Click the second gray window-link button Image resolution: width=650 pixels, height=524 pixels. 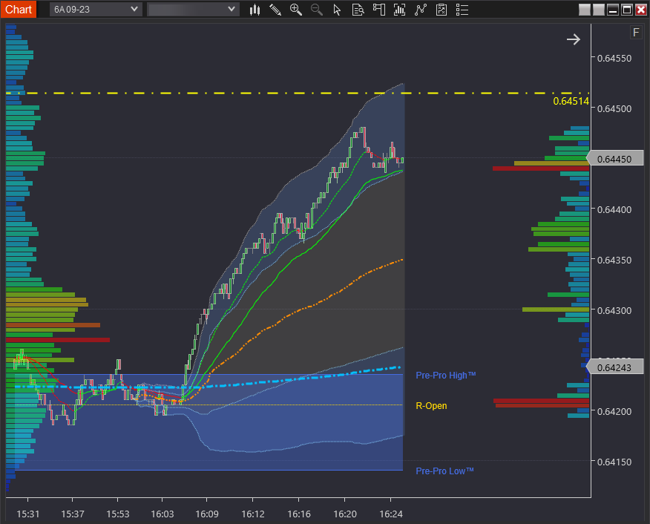pyautogui.click(x=599, y=9)
